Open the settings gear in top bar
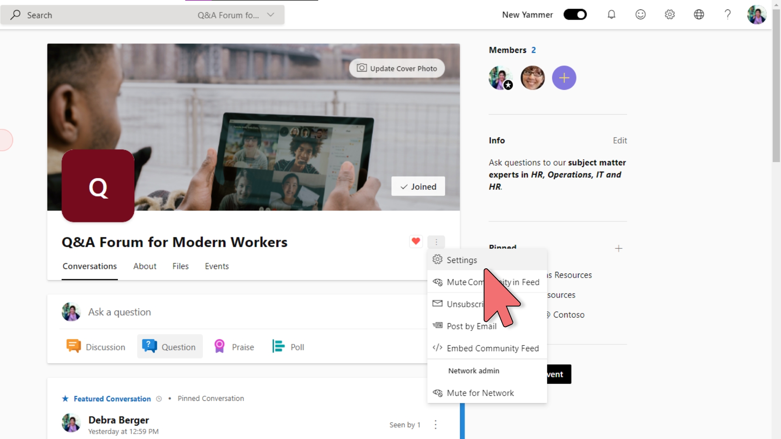This screenshot has width=781, height=439. 670,15
